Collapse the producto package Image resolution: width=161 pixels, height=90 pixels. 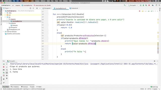click(x=7, y=23)
